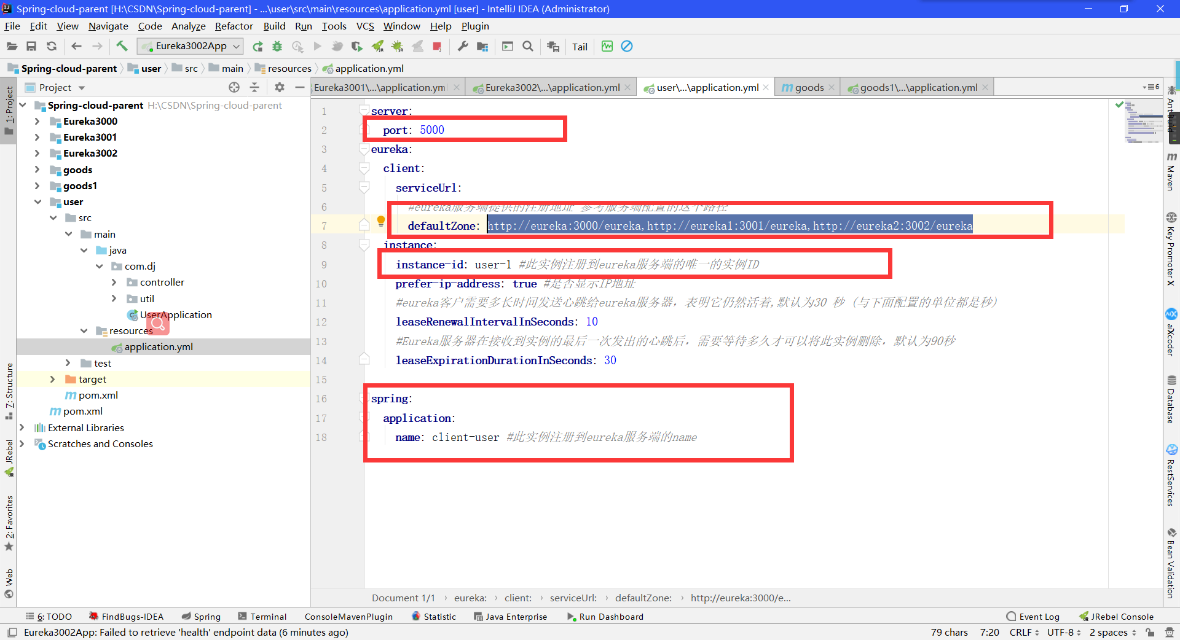
Task: Open the TODO tool window
Action: pyautogui.click(x=49, y=617)
